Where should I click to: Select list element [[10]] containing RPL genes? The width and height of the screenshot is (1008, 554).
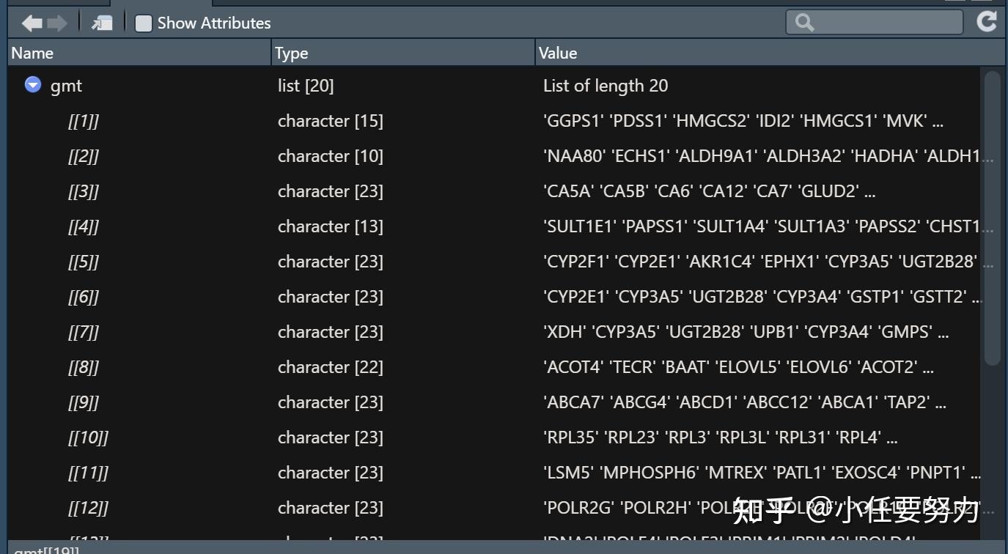pyautogui.click(x=440, y=437)
